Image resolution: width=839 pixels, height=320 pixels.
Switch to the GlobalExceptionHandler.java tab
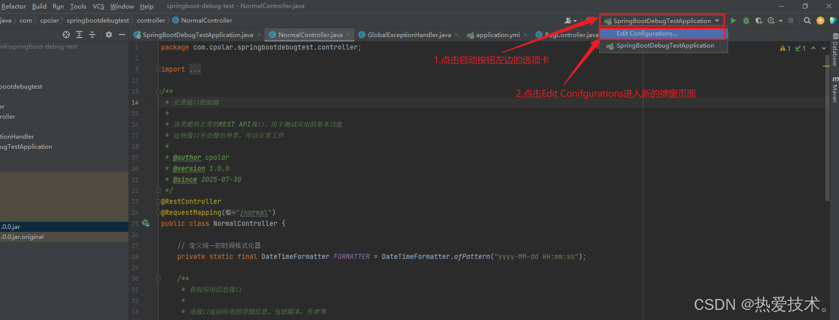[x=408, y=35]
